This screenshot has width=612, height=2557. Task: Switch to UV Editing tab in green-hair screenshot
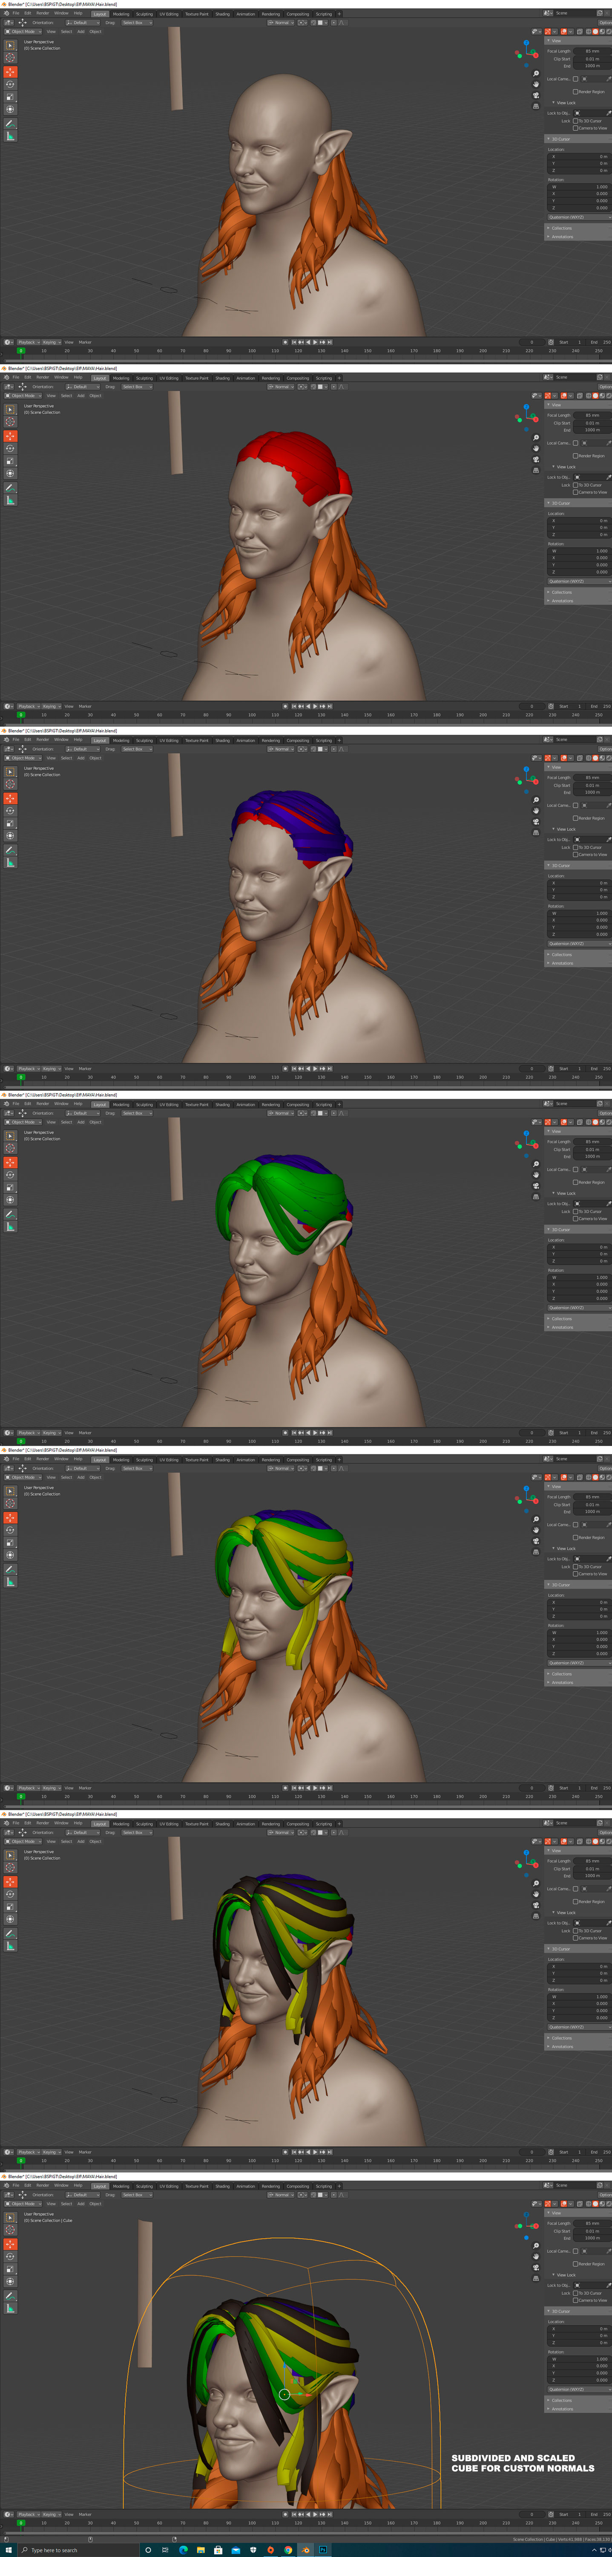tap(170, 1104)
